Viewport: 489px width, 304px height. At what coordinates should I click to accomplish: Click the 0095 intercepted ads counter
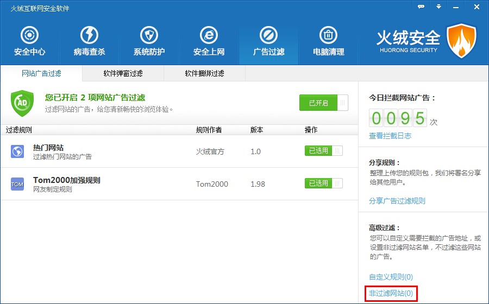pos(398,118)
